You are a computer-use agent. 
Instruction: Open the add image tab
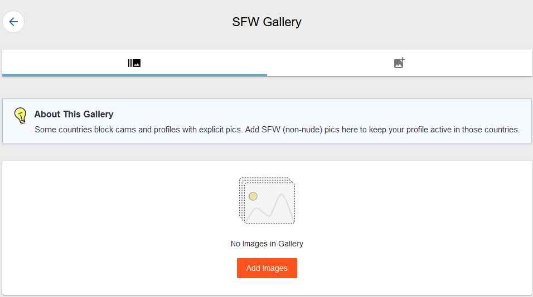click(399, 63)
